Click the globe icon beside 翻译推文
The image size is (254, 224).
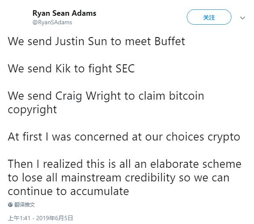point(10,205)
